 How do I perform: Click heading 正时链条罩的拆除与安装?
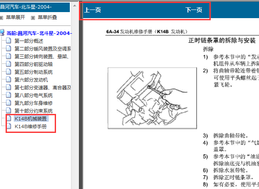[222, 41]
